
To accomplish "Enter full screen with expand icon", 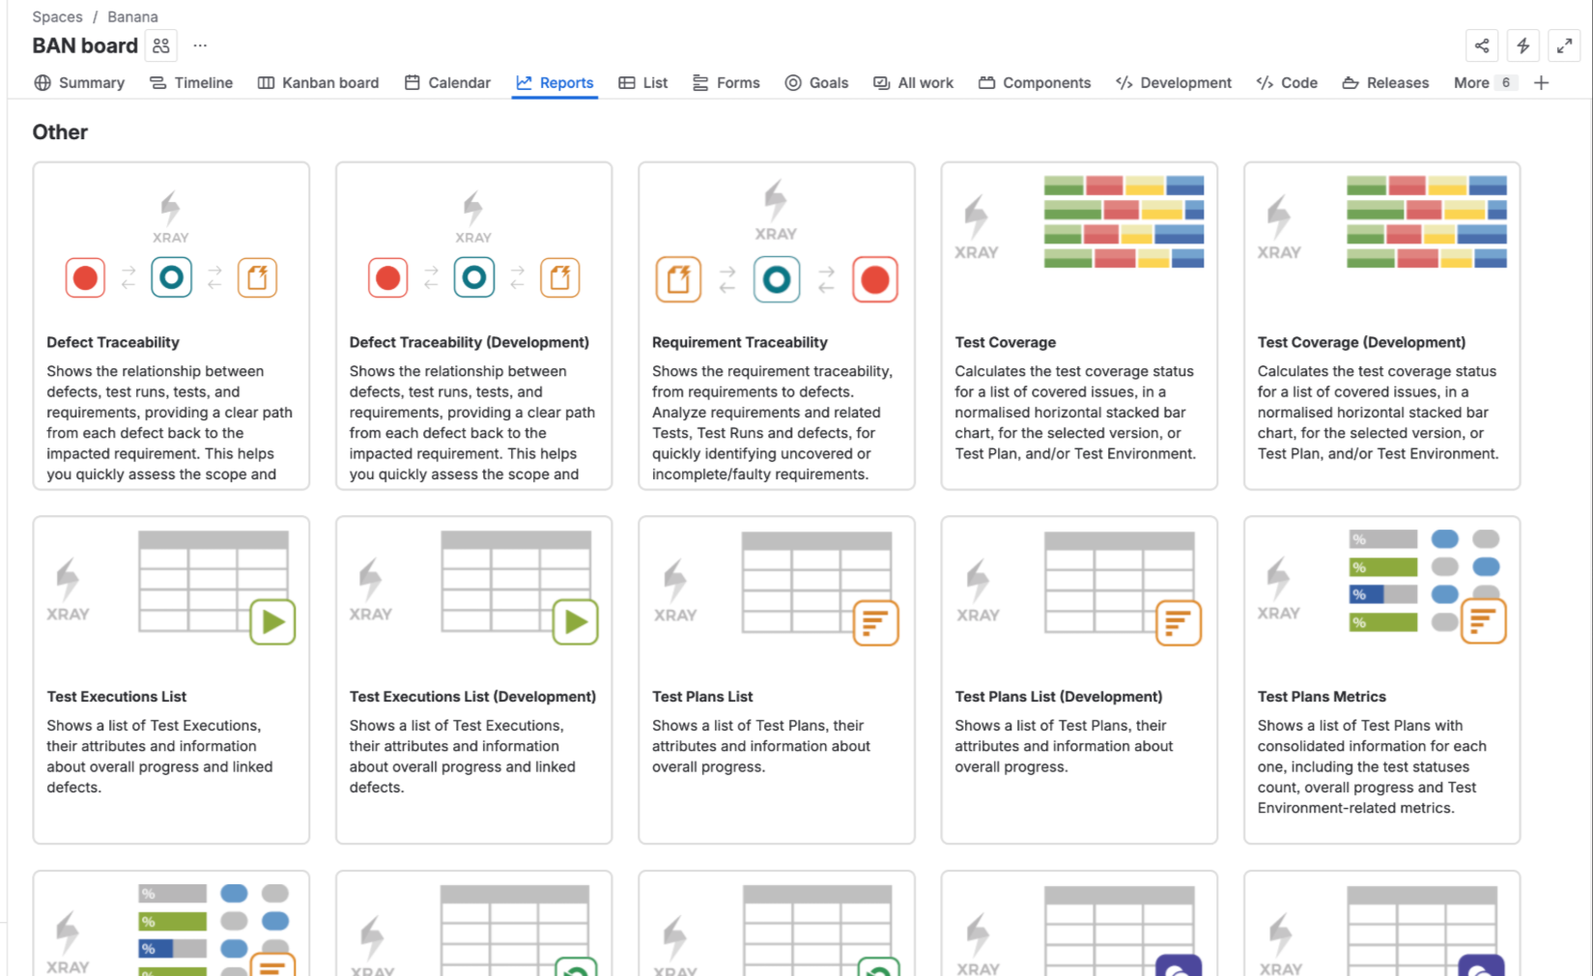I will click(1564, 45).
